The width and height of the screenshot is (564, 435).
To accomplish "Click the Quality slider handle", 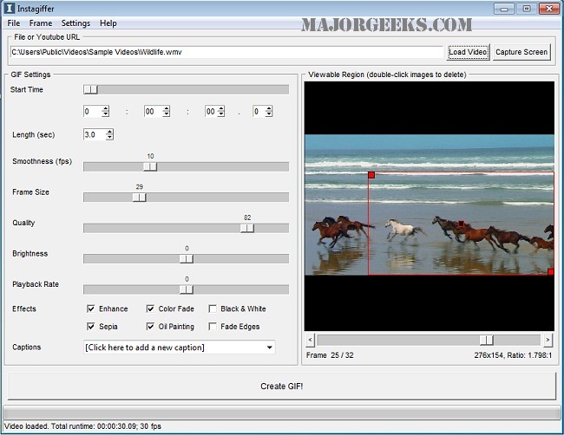I will [247, 228].
